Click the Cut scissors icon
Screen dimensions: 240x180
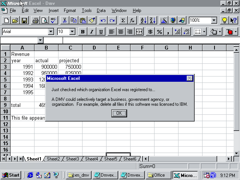pyautogui.click(x=65, y=20)
